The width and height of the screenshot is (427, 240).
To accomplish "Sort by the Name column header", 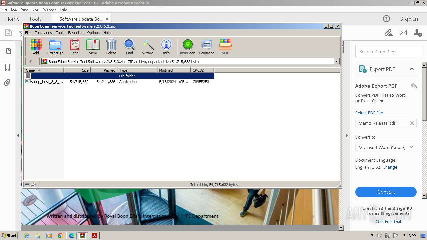I will [x=44, y=70].
